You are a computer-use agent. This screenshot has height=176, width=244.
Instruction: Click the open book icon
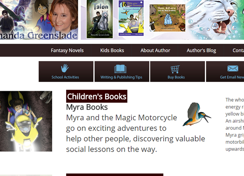pyautogui.click(x=120, y=69)
